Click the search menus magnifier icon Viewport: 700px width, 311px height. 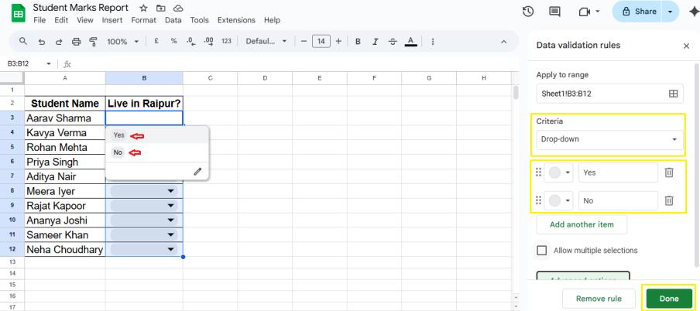pos(23,41)
